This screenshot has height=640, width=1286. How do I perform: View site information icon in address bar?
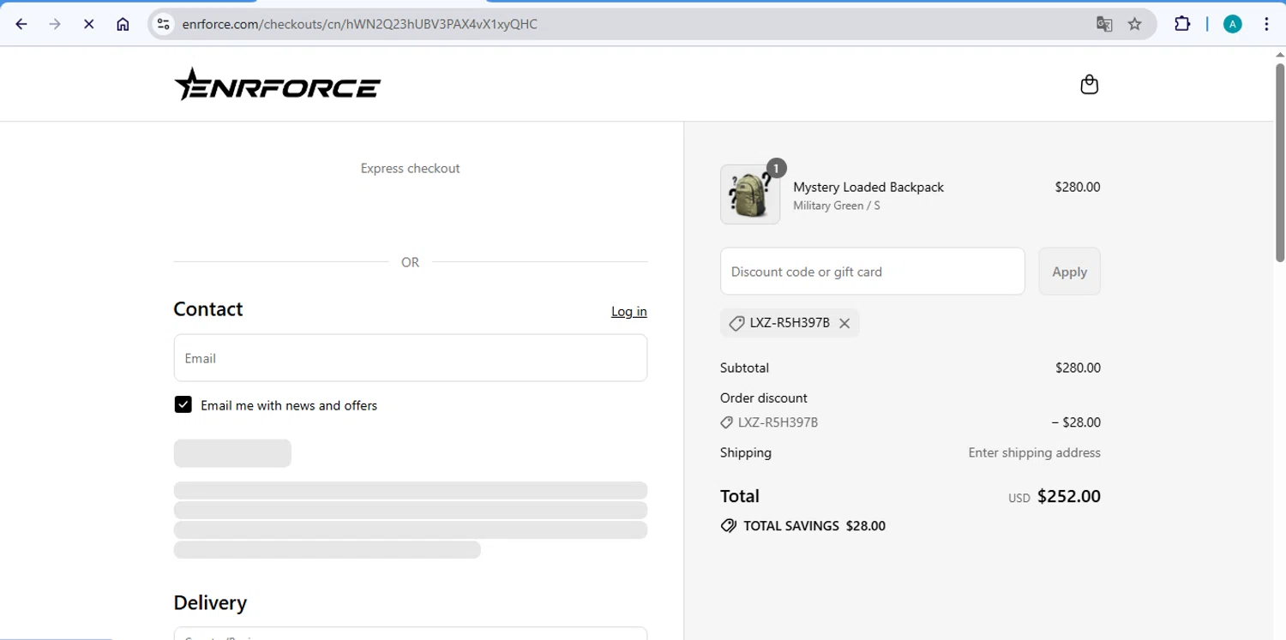pyautogui.click(x=164, y=24)
